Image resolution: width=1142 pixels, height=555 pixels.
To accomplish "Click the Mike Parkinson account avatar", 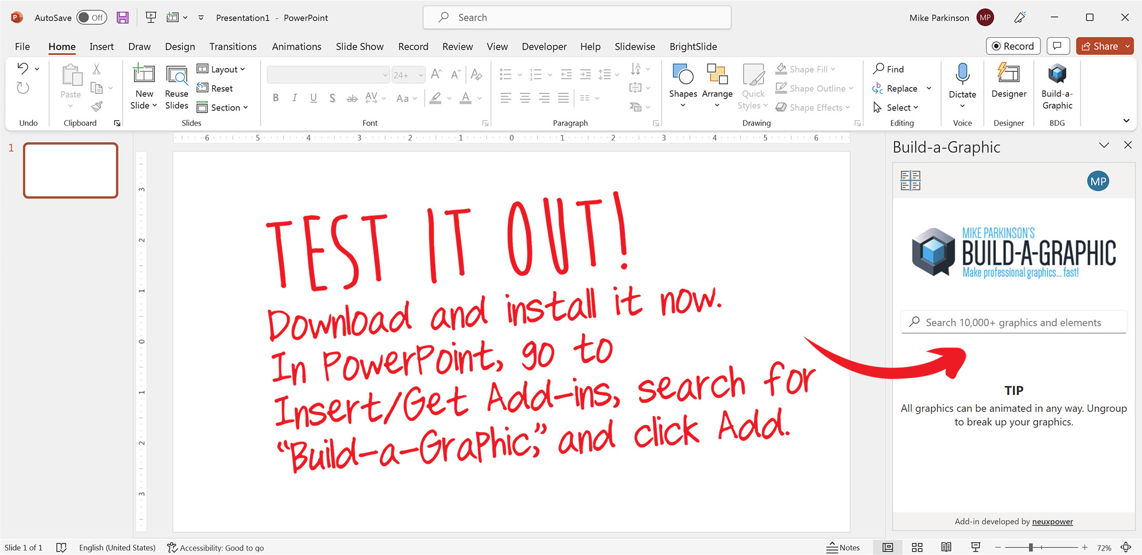I will 985,18.
